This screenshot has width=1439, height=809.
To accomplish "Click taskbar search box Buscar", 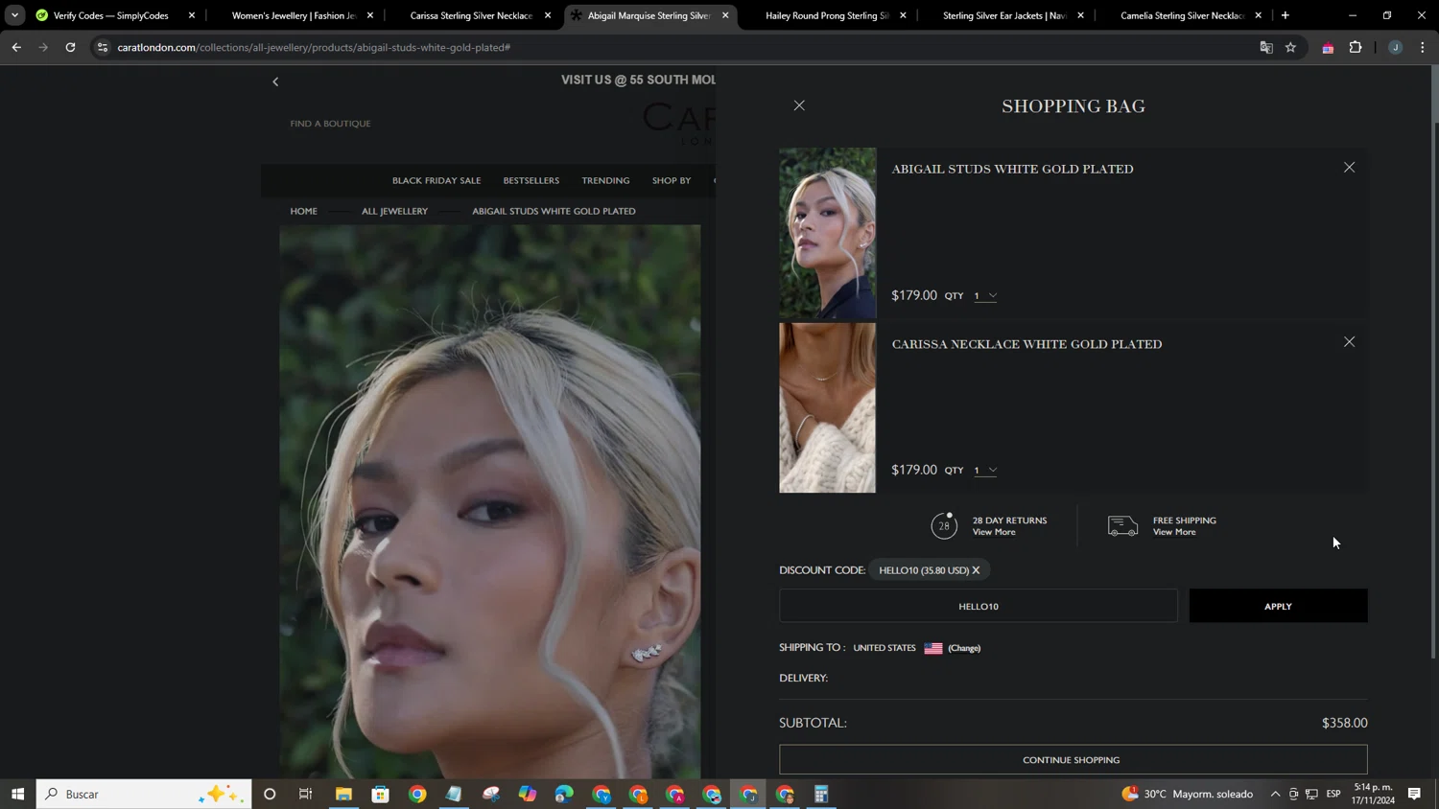I will coord(144,794).
